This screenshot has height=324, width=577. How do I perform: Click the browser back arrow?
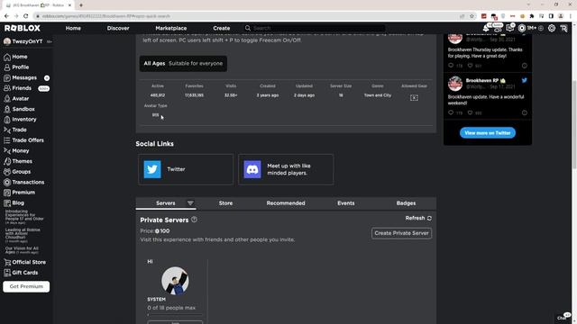point(6,16)
